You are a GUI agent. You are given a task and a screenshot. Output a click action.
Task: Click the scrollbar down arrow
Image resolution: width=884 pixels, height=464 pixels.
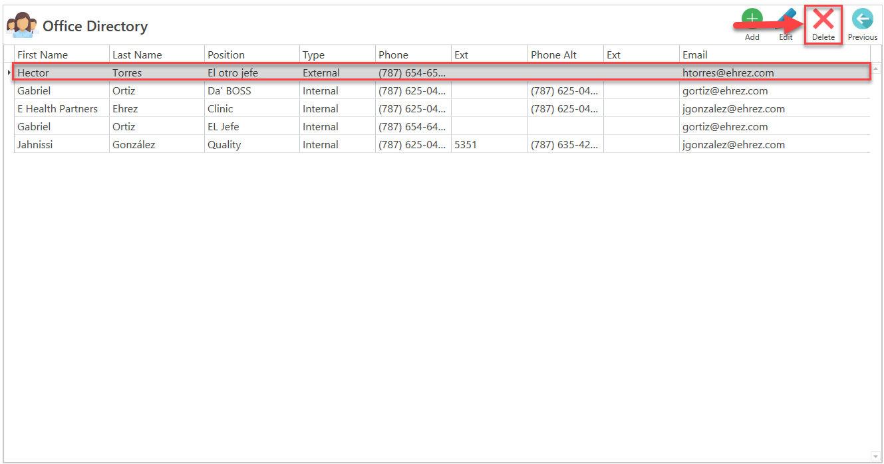(876, 456)
